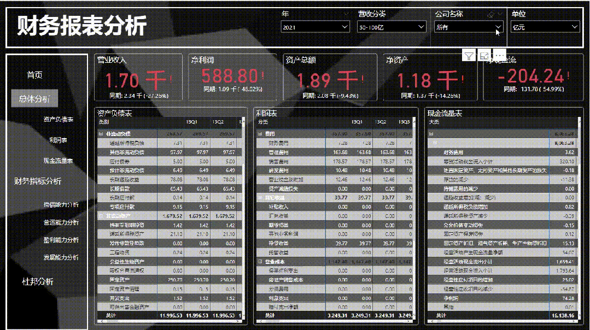Open the 年 dropdown showing 2021

click(315, 26)
